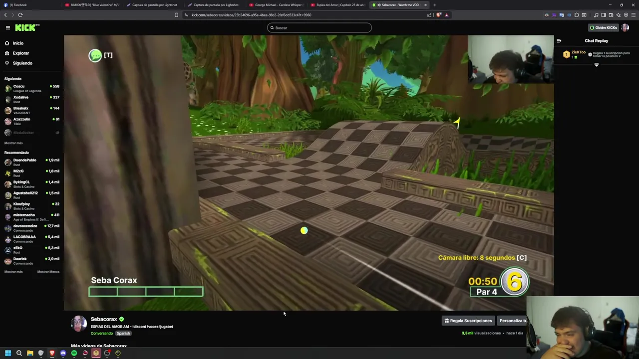Expand followed list with Mostrar más
This screenshot has height=359, width=639.
[x=13, y=143]
